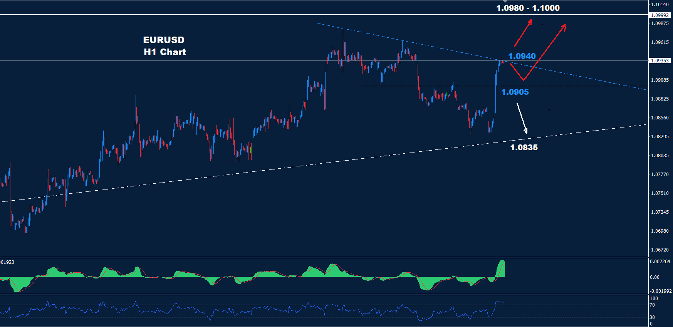
Task: Click the red V-shaped pullback line bottom
Action: coord(523,80)
